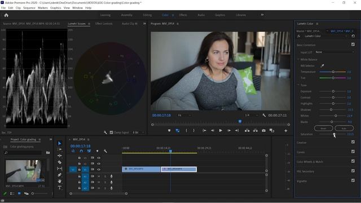Open new bin folder in Project
The width and height of the screenshot is (361, 203).
pyautogui.click(x=48, y=152)
